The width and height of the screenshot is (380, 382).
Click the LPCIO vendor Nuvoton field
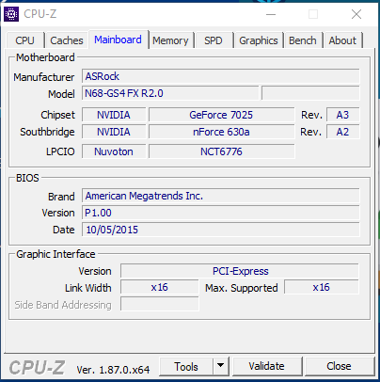tap(114, 151)
